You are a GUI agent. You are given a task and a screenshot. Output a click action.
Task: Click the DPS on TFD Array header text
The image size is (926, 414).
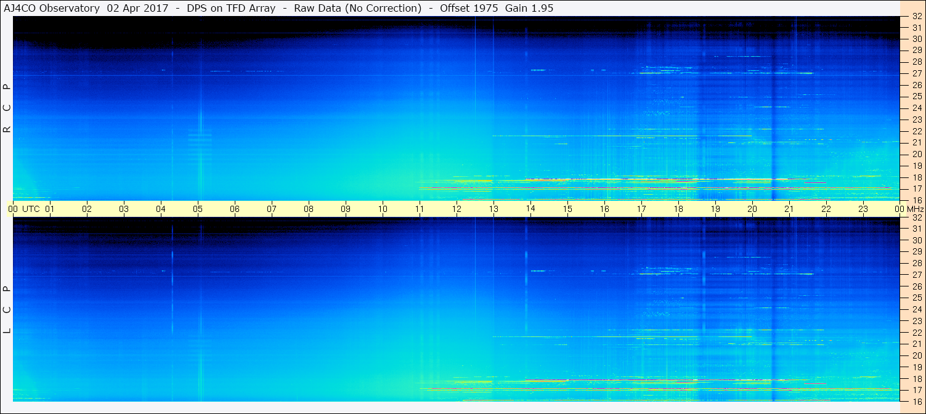coord(231,9)
